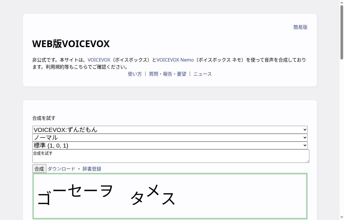The width and height of the screenshot is (344, 220).
Task: Open the VOICEVOX Nemo link
Action: [x=175, y=60]
